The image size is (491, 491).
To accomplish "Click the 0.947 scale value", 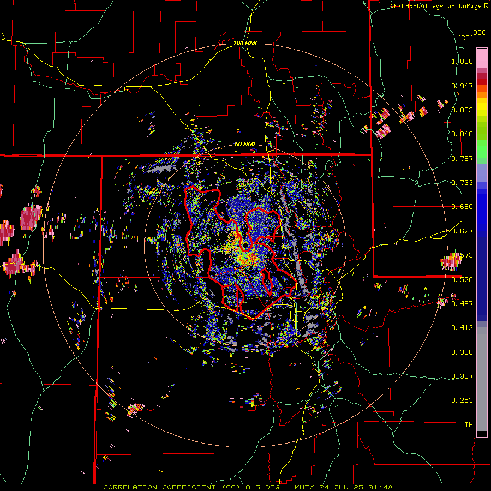I will (462, 86).
